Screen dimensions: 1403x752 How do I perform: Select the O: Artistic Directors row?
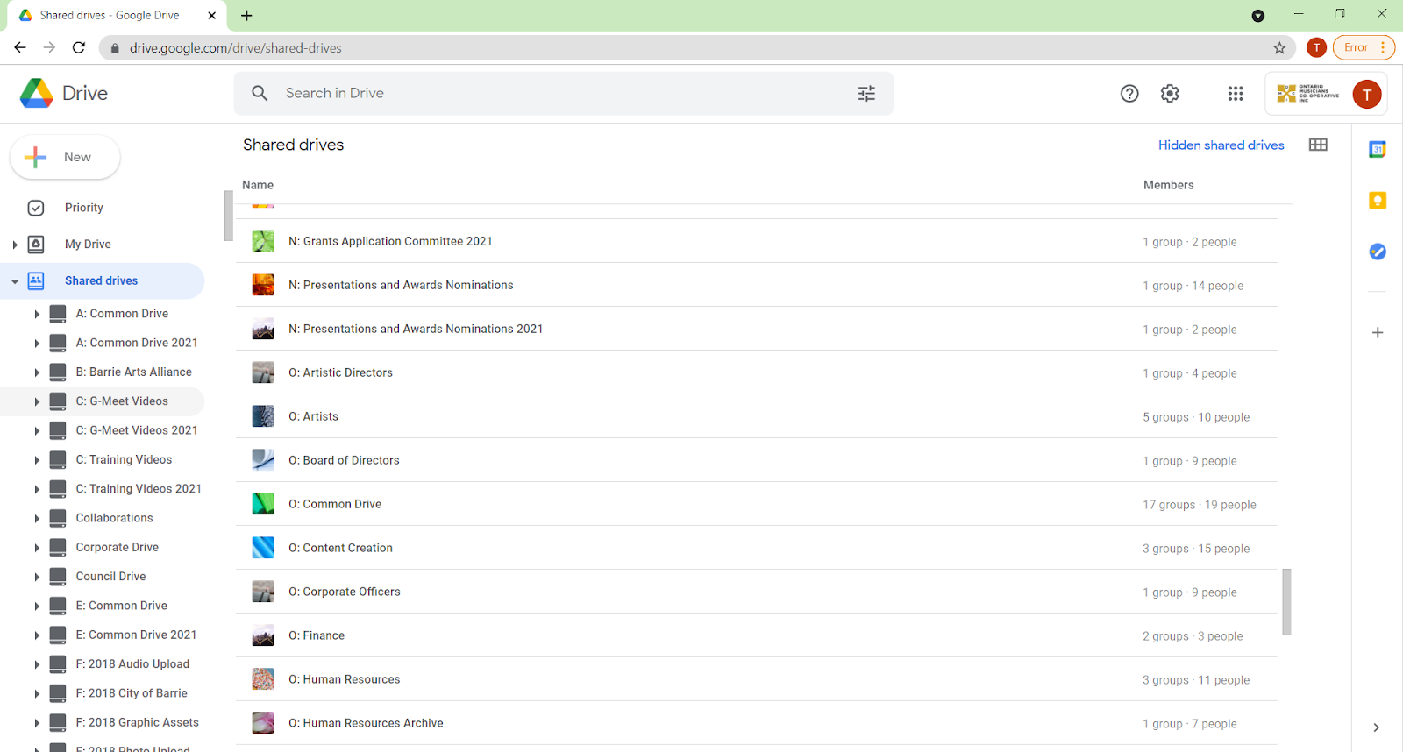(x=756, y=372)
